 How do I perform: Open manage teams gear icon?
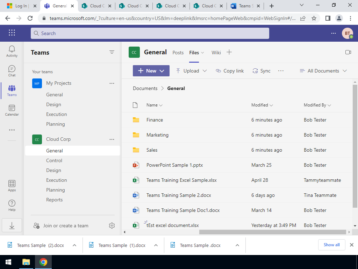(112, 226)
